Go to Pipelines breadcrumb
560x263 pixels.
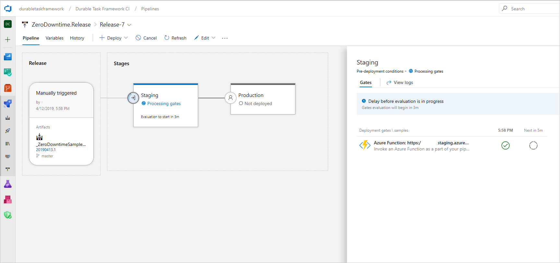(150, 9)
